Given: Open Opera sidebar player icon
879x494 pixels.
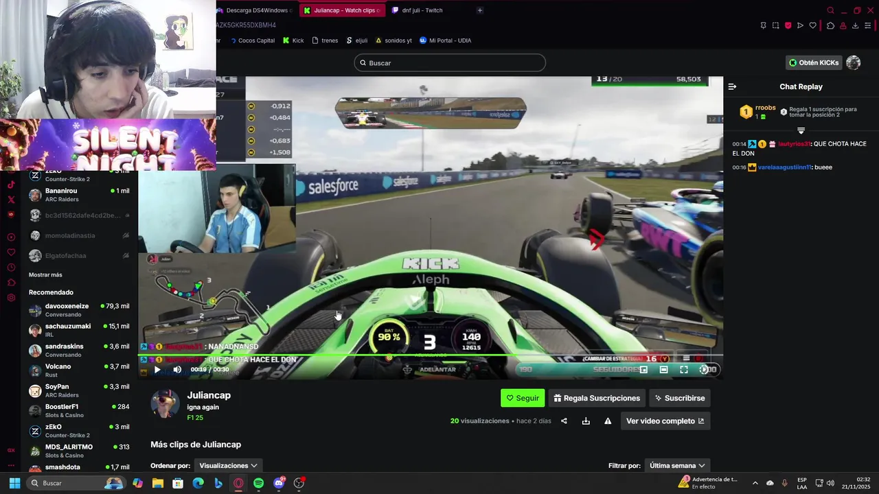Looking at the screenshot, I should point(11,237).
